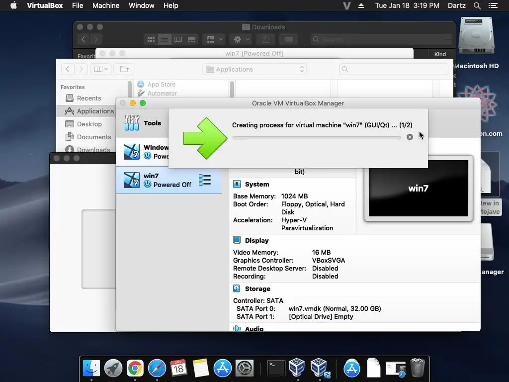Click the [Optical Drive] Empty entry
Image resolution: width=509 pixels, height=382 pixels.
click(x=321, y=317)
